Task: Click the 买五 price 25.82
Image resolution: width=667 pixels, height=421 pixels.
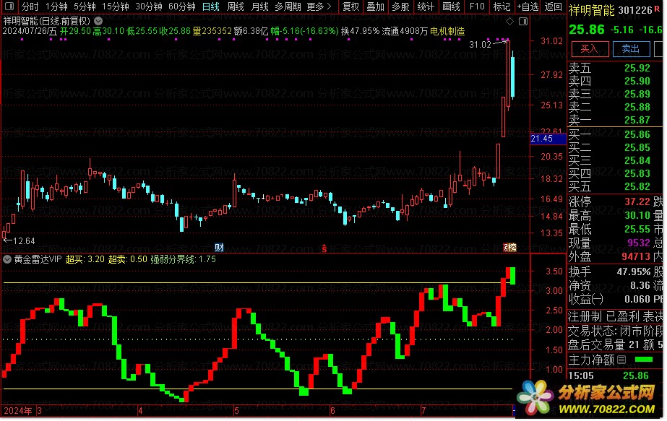Action: click(x=637, y=187)
